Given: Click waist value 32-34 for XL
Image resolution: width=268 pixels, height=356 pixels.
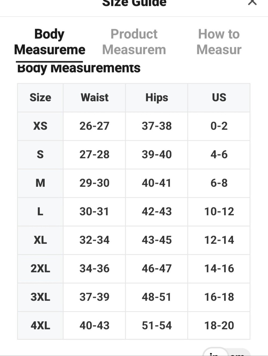Looking at the screenshot, I should point(94,240).
